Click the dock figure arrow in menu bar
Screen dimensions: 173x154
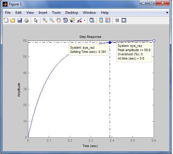click(167, 13)
